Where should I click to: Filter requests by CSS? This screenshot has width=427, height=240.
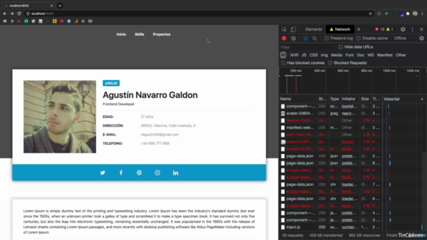point(314,55)
